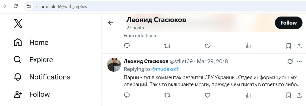
Task: Like the Mar 29, 2018 post
Action: pos(207,95)
